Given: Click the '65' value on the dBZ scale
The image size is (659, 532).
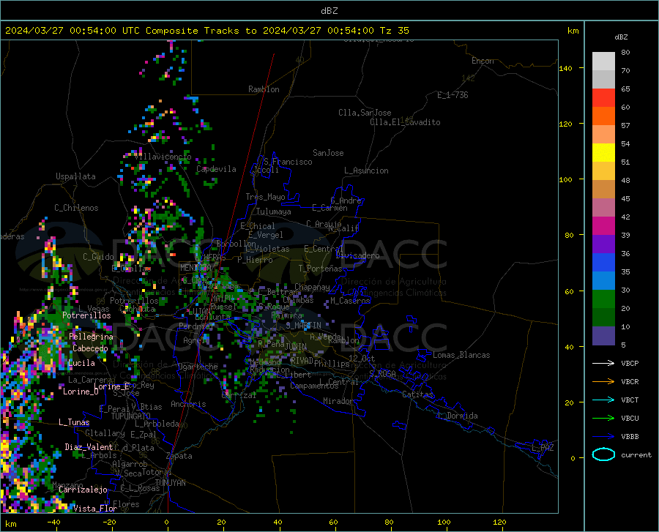Looking at the screenshot, I should 625,89.
